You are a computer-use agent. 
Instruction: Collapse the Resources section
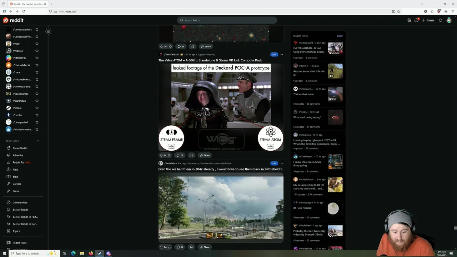[38, 141]
